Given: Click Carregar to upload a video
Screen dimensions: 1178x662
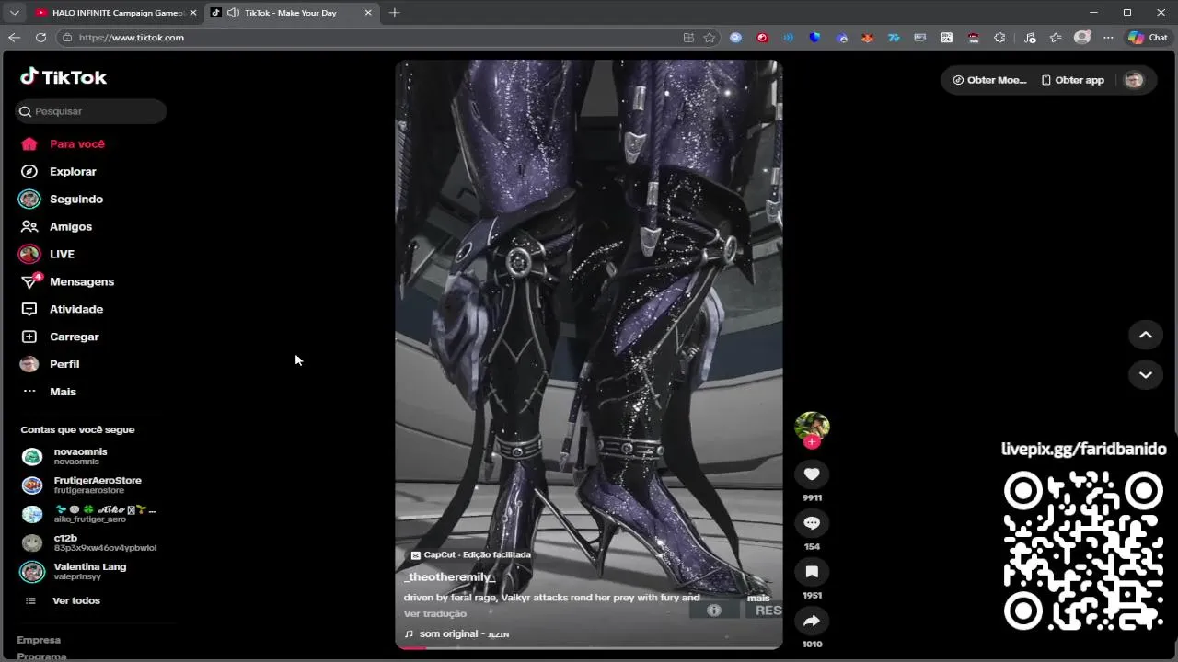Looking at the screenshot, I should coord(60,337).
